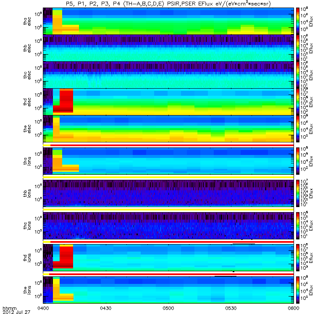
Task: Select the 'thd ions' panel label
Action: (x=27, y=258)
